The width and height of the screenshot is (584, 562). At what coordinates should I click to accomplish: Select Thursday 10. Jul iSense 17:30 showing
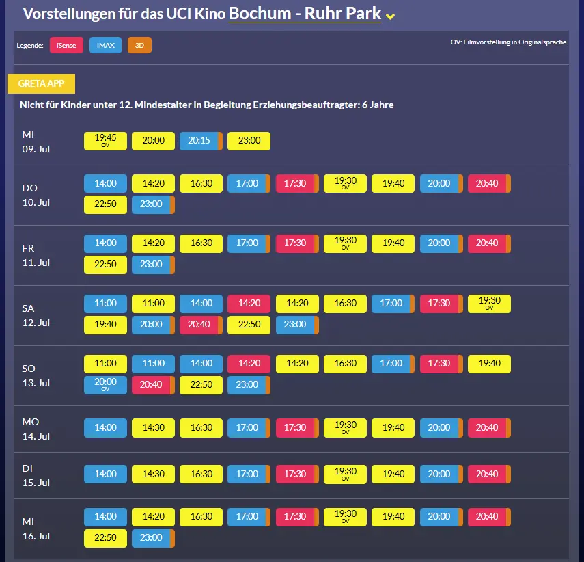(297, 183)
